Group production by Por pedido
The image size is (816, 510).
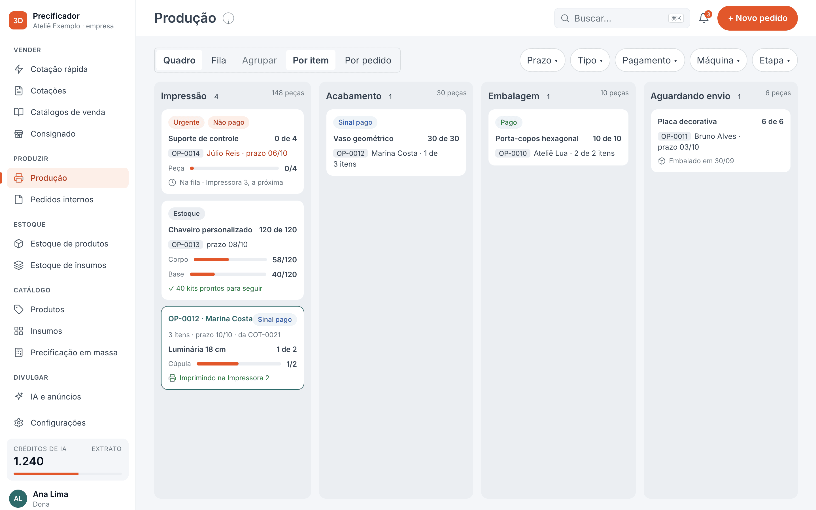point(368,60)
